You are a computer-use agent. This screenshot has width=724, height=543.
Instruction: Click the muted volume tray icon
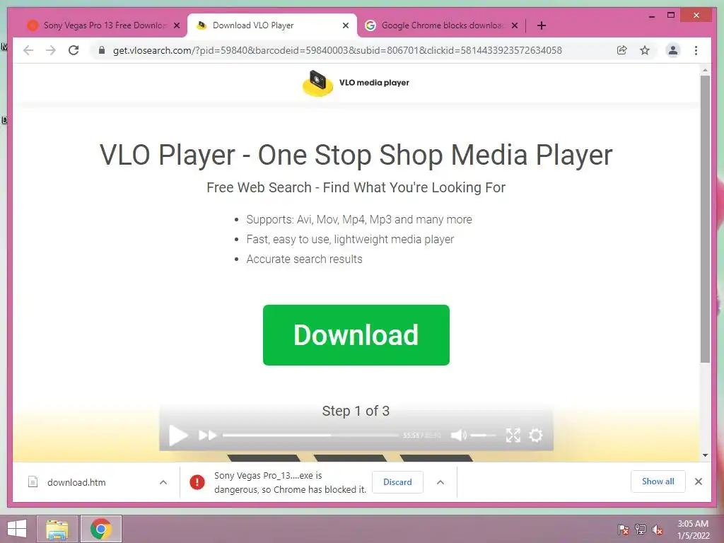[x=658, y=530]
